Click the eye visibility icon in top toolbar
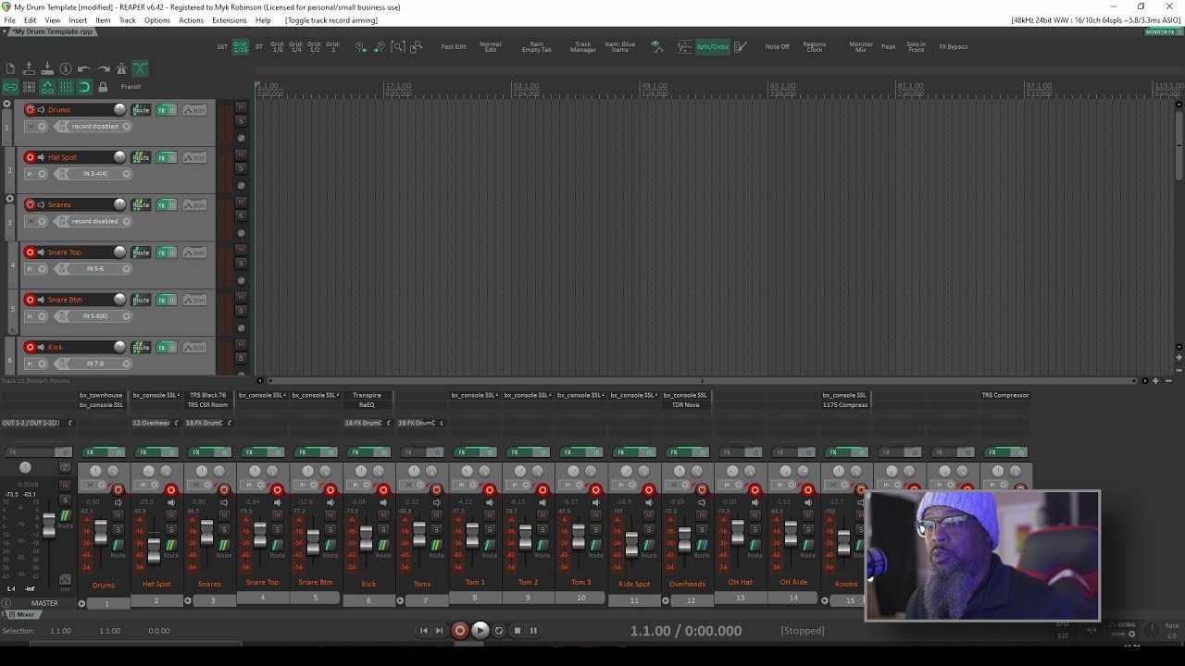Image resolution: width=1185 pixels, height=666 pixels. pos(655,46)
